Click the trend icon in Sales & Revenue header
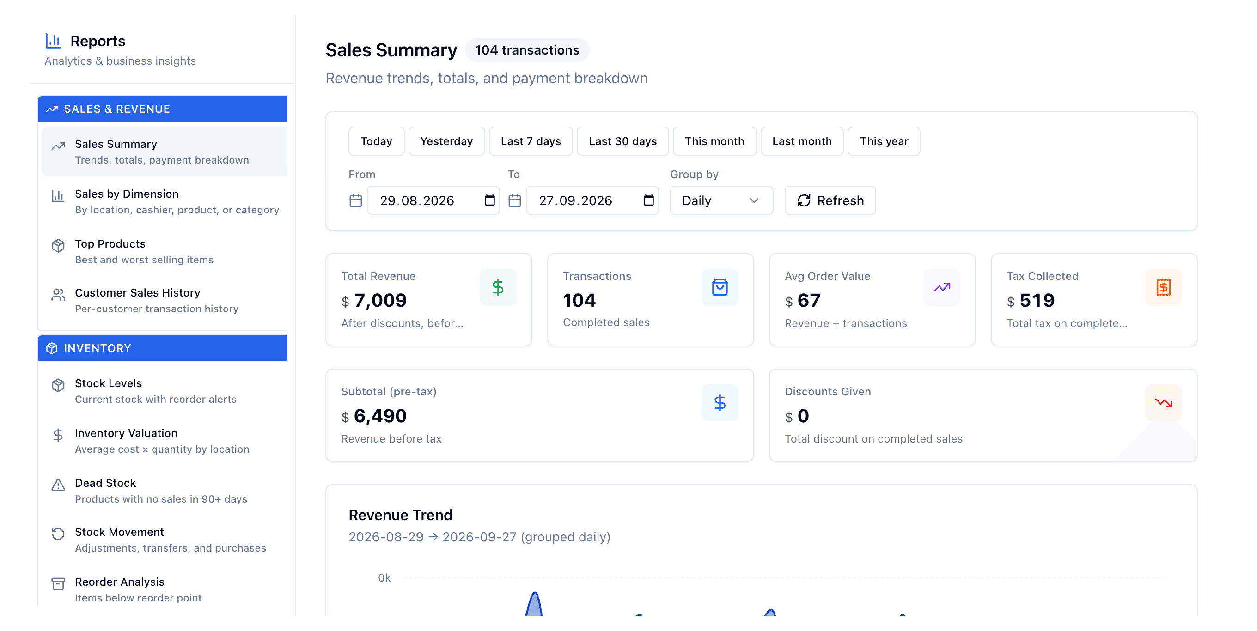The image size is (1257, 631). point(52,109)
